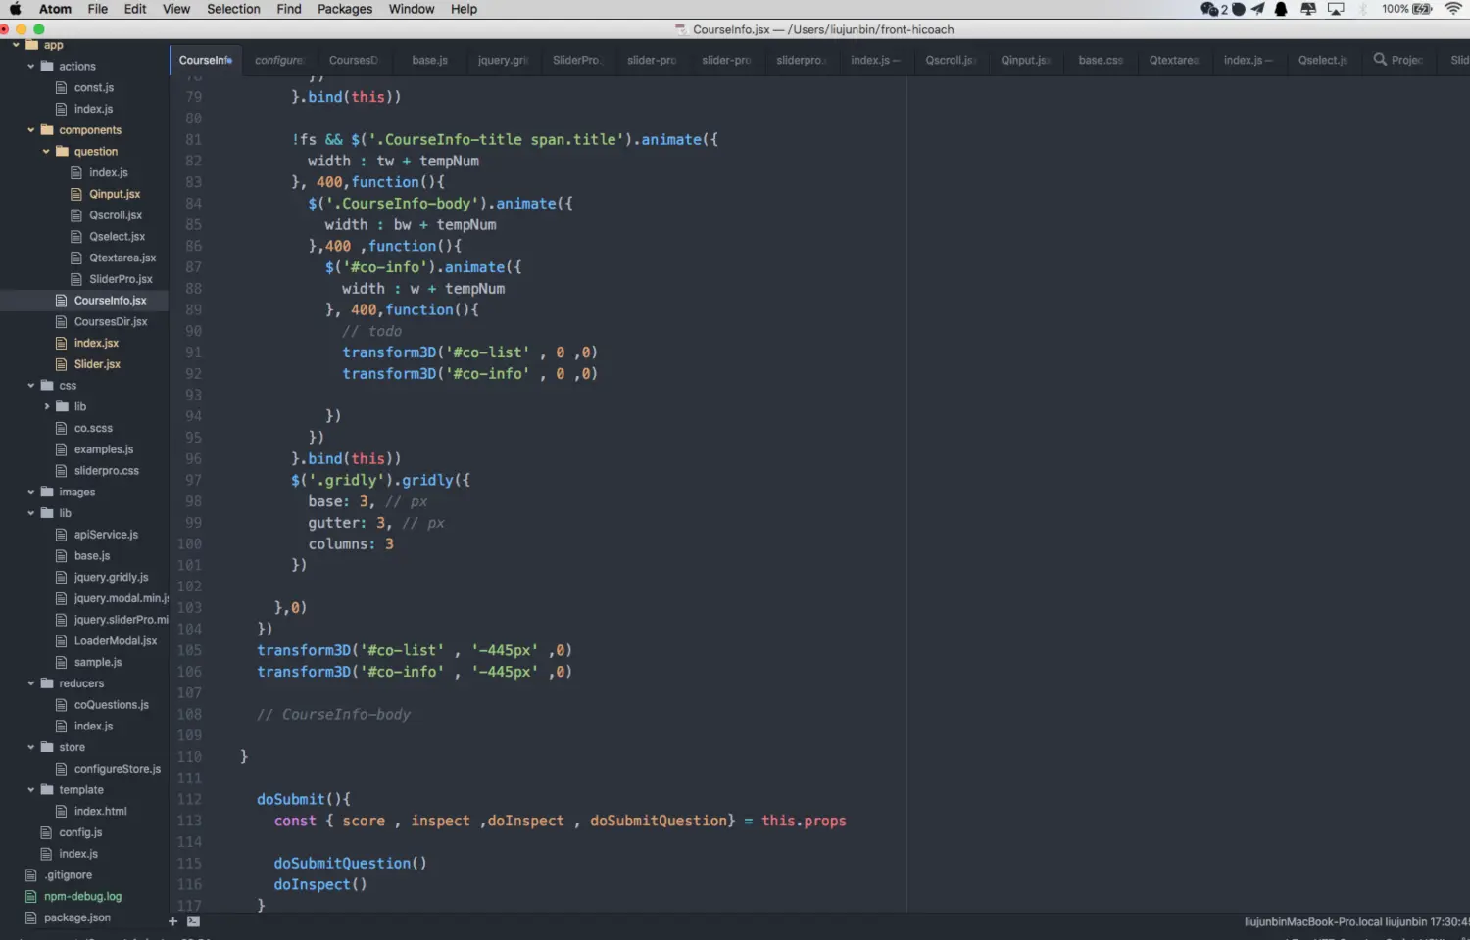
Task: Click the file icon beside co.scss
Action: point(62,429)
